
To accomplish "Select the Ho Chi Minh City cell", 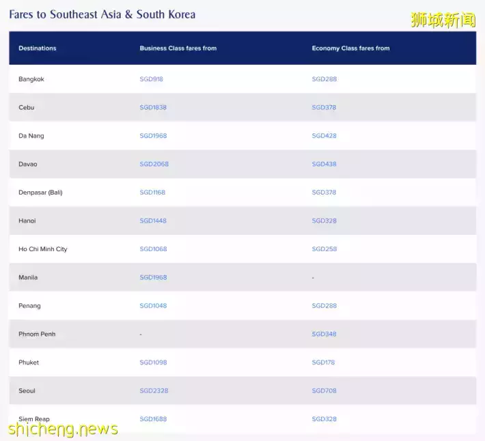I will pos(42,249).
